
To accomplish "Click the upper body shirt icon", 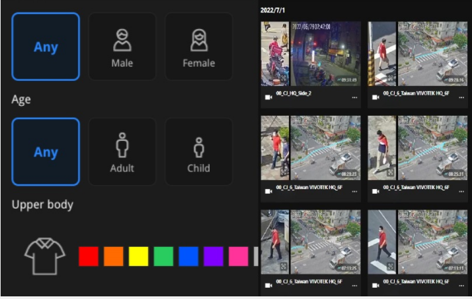I will pyautogui.click(x=45, y=257).
